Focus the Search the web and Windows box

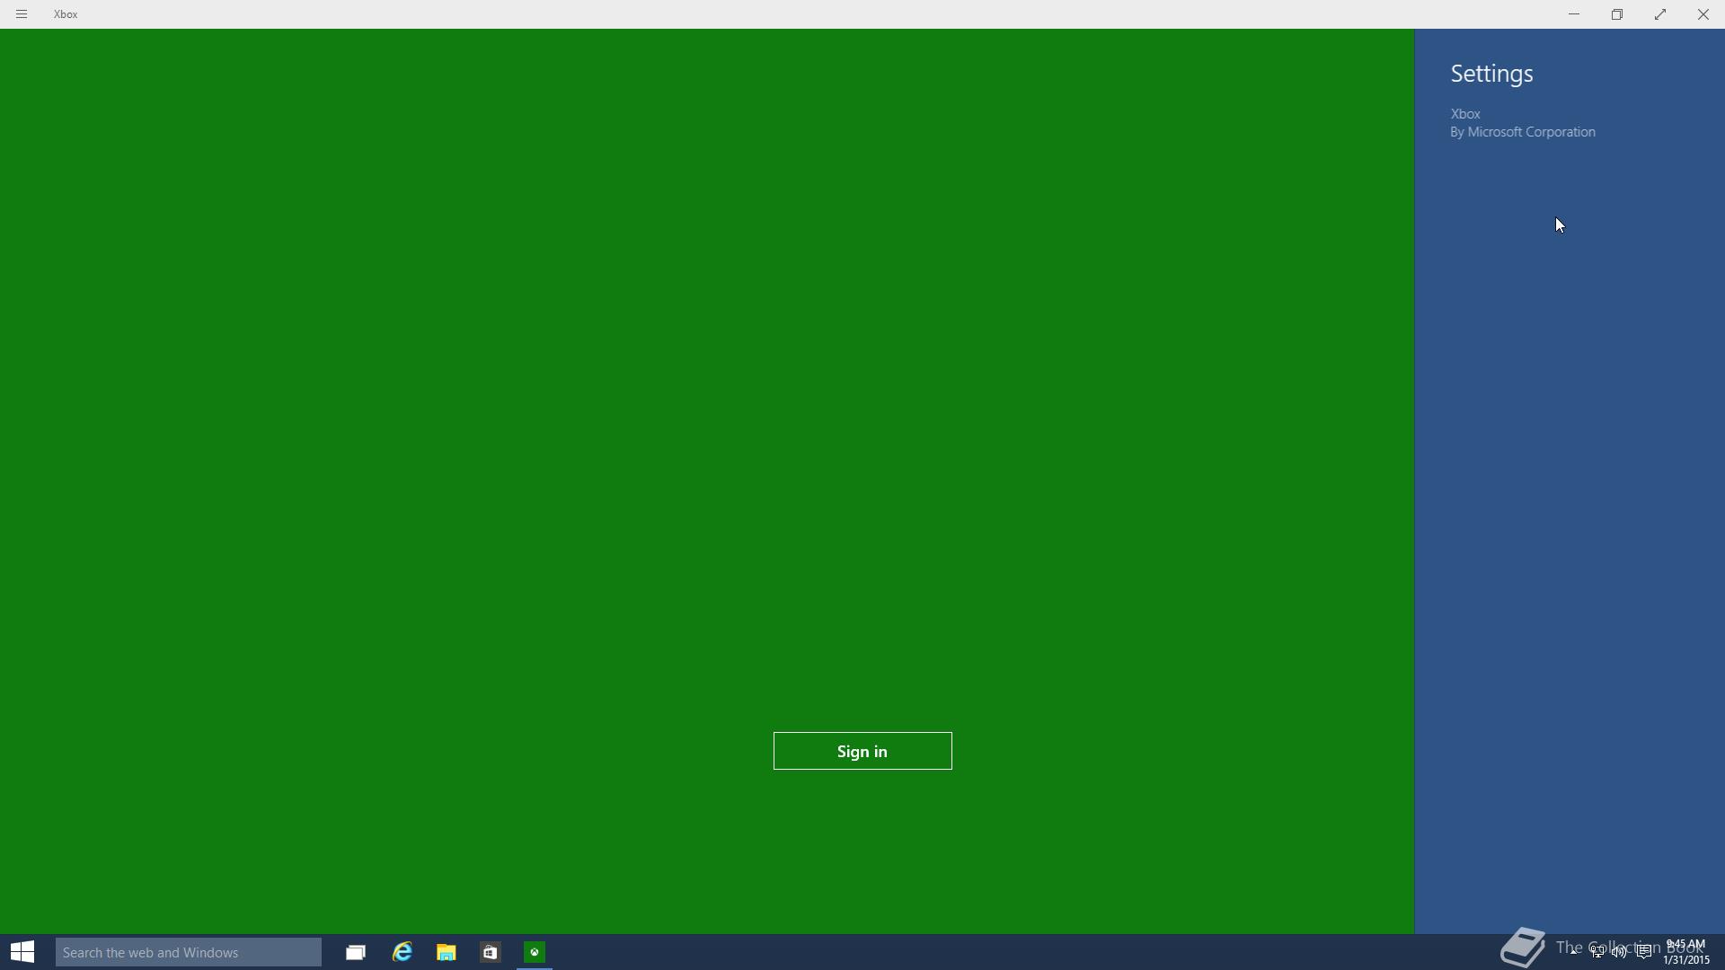(x=189, y=952)
